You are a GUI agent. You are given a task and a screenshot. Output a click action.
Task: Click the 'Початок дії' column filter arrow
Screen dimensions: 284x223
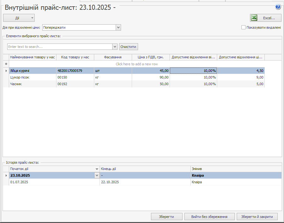click(x=96, y=169)
